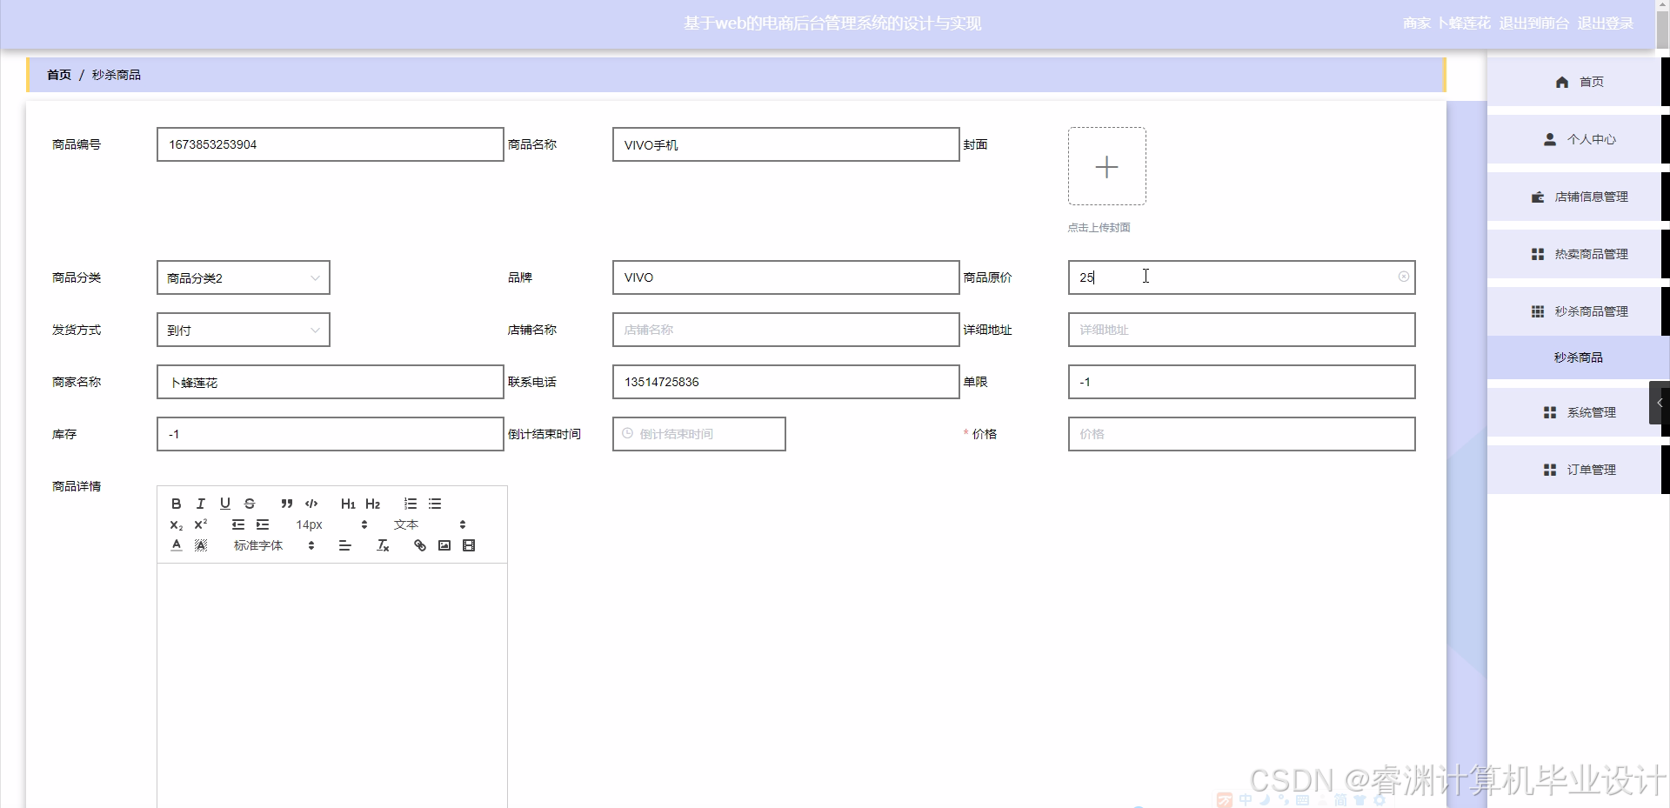Upload cover image via plus box
Image resolution: width=1670 pixels, height=808 pixels.
1106,166
